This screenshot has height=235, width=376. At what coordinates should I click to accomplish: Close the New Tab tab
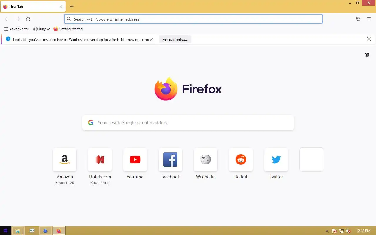[x=61, y=7]
